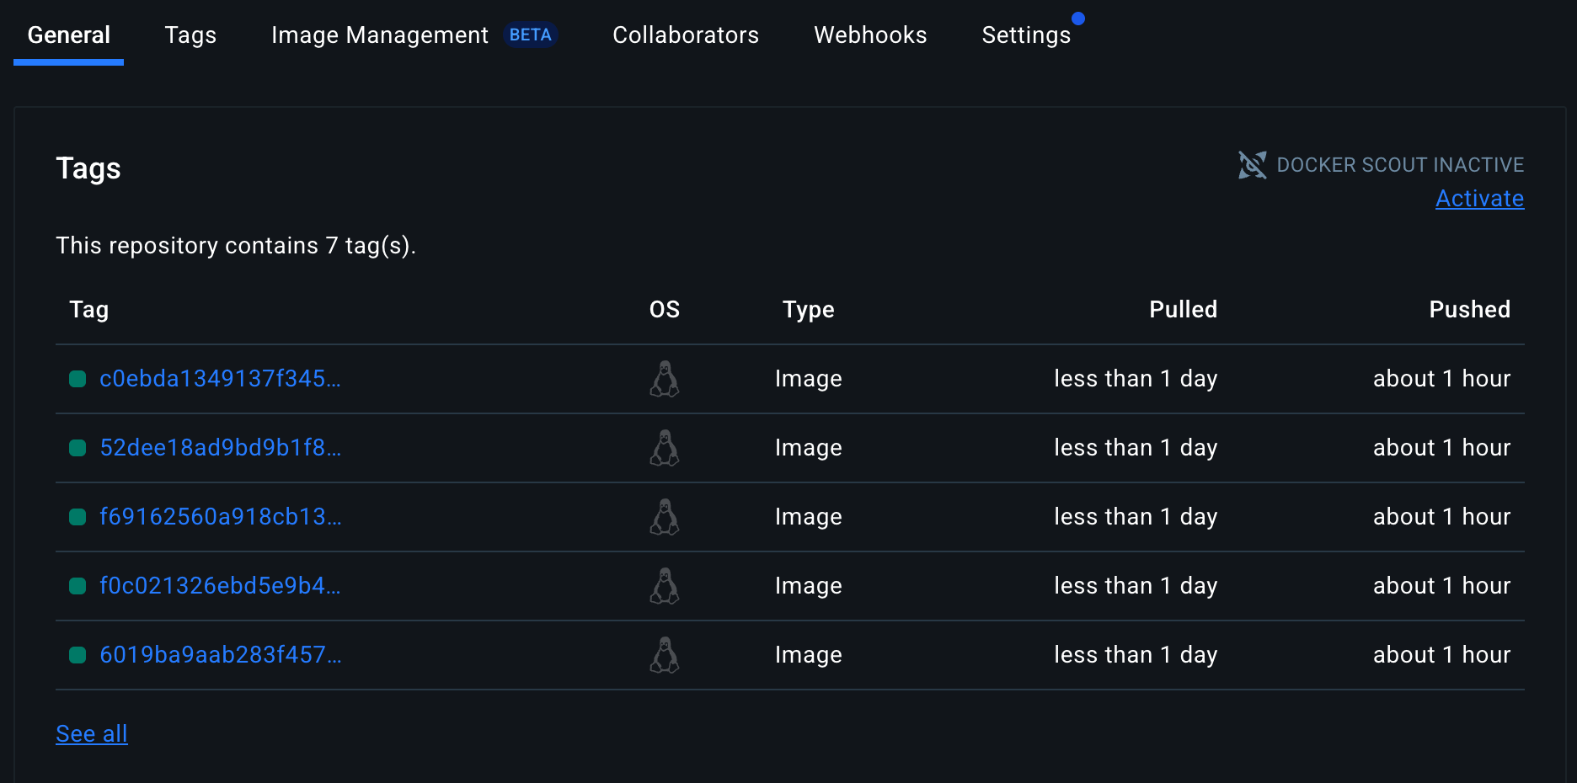Click the BETA badge next to Image Management
The width and height of the screenshot is (1577, 783).
(x=531, y=35)
